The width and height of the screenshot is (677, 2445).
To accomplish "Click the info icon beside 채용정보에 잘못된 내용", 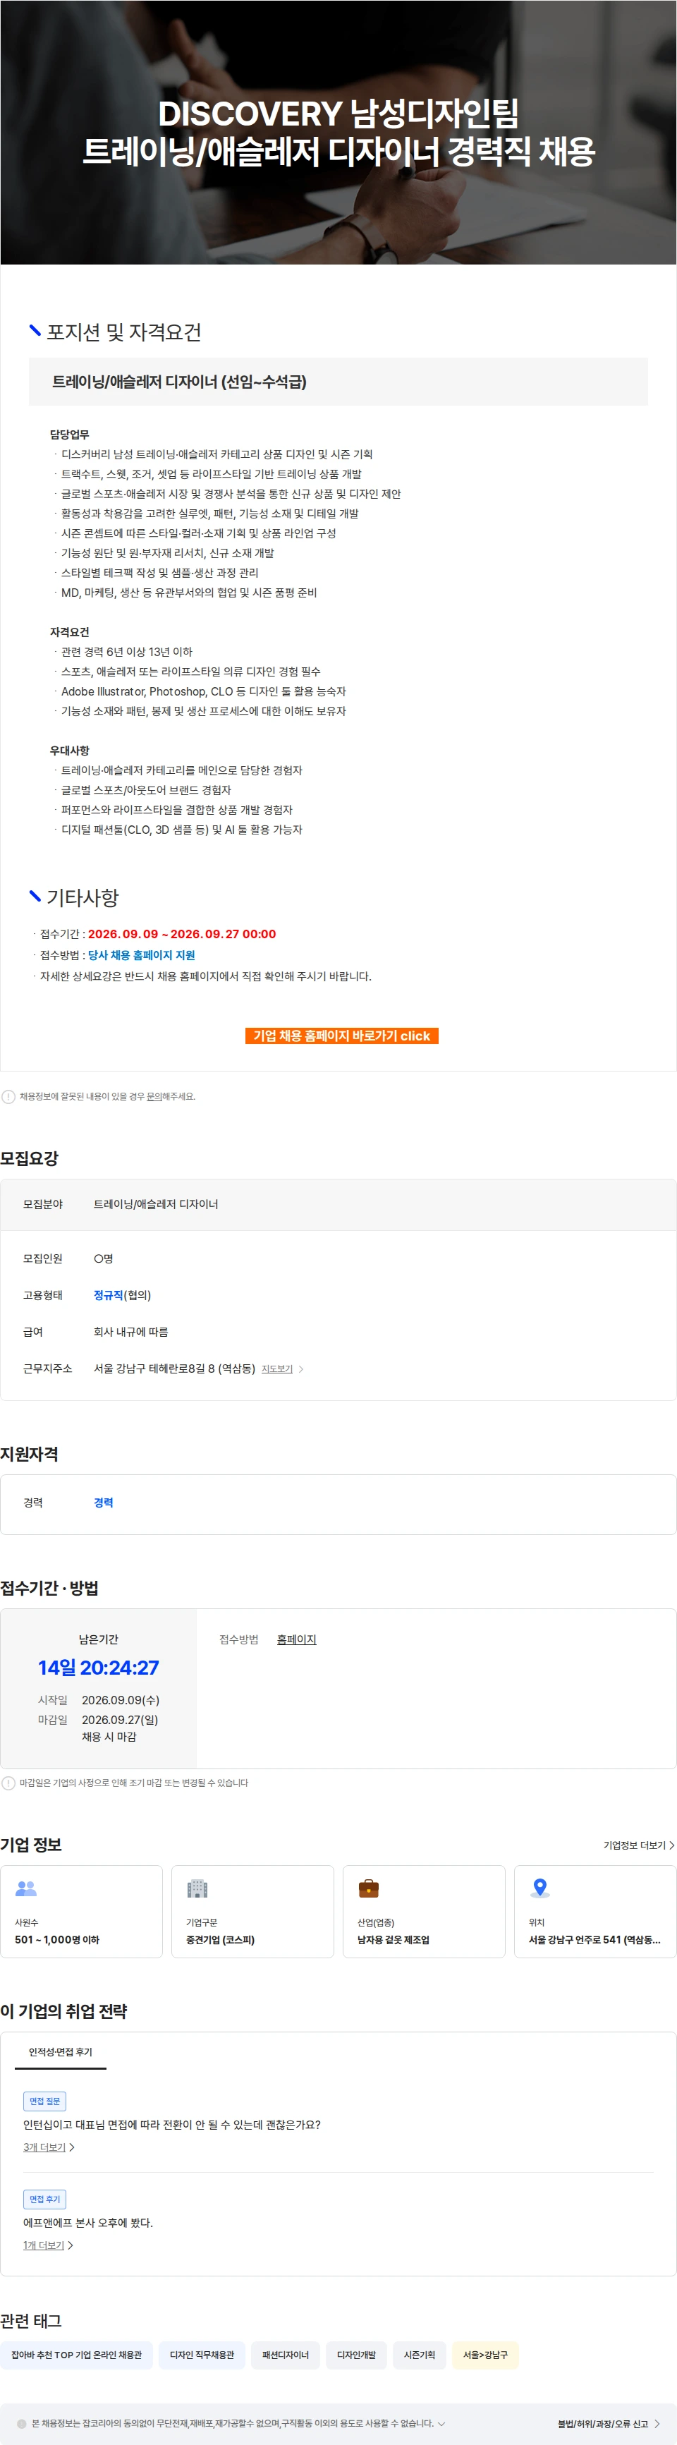I will point(8,1096).
